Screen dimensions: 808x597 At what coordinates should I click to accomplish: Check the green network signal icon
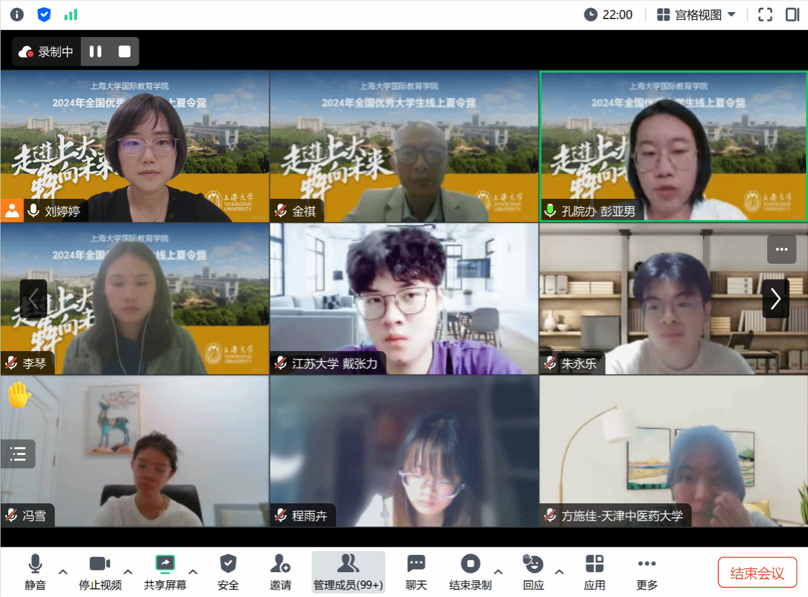click(71, 15)
